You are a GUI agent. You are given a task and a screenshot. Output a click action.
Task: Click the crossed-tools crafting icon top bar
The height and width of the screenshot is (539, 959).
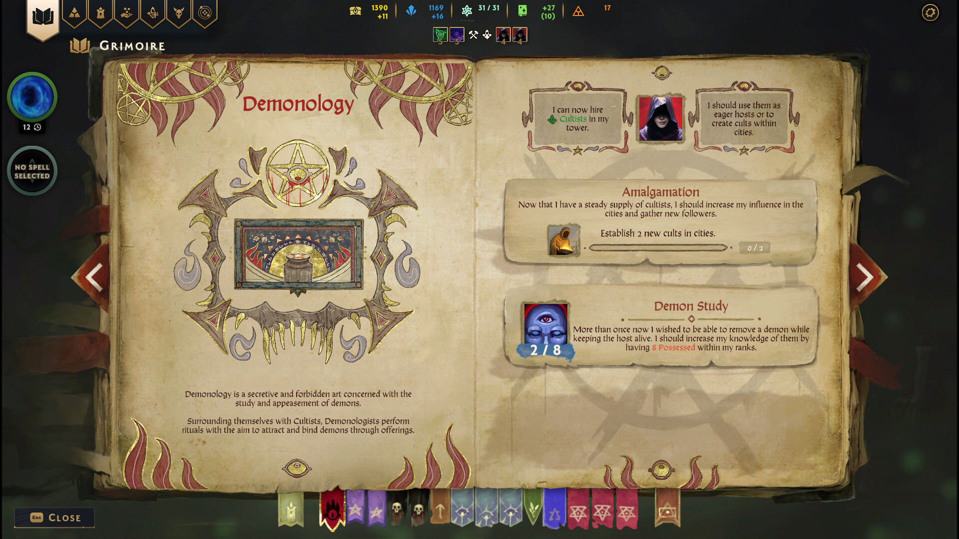(472, 35)
